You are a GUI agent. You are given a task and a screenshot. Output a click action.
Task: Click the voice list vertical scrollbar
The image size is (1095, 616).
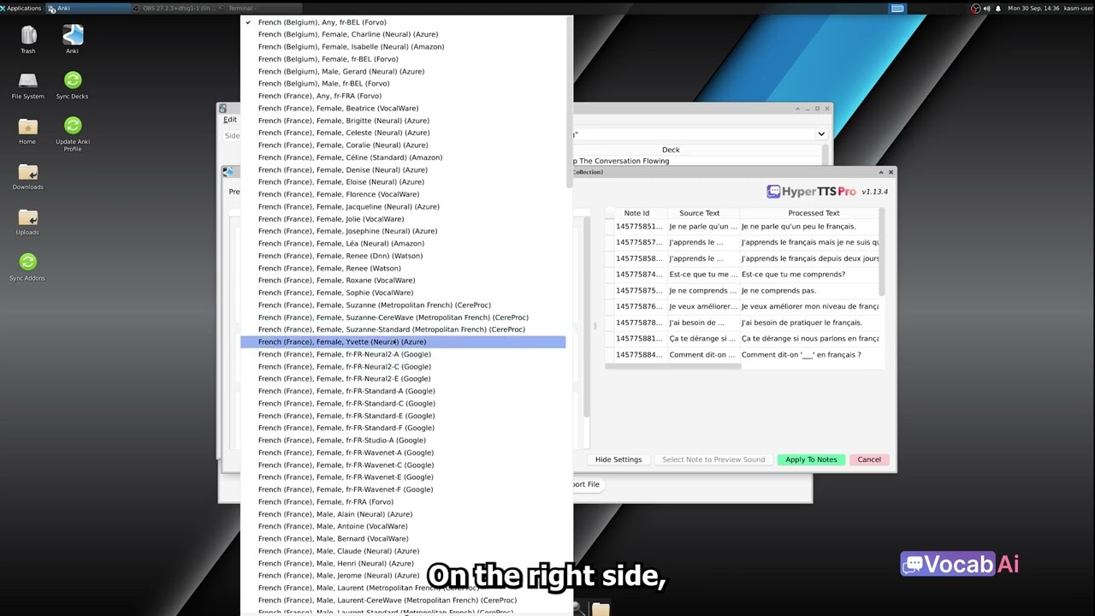[x=570, y=103]
